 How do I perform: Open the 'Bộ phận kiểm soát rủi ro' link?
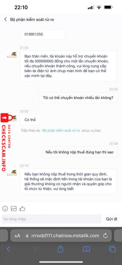(61, 130)
